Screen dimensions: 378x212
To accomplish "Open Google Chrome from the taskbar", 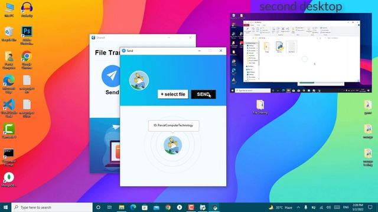I will click(x=168, y=207).
